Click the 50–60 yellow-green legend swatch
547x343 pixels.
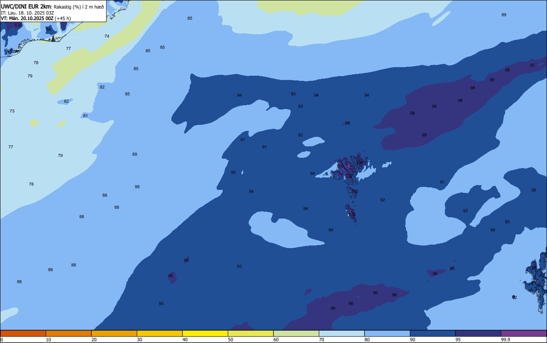tap(250, 333)
